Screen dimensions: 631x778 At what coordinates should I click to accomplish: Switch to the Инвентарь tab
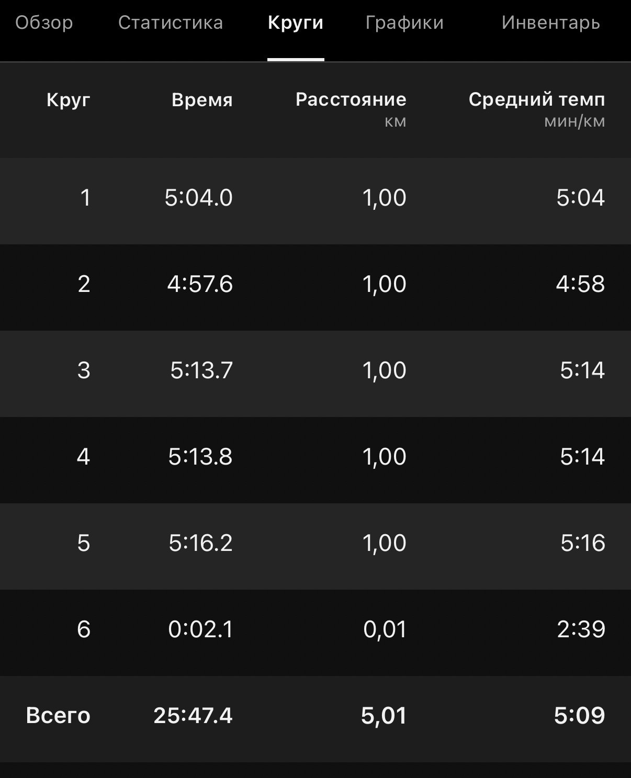pos(550,23)
